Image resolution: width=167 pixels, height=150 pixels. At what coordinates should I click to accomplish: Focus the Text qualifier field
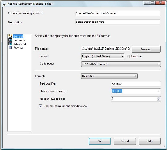tap(136, 84)
